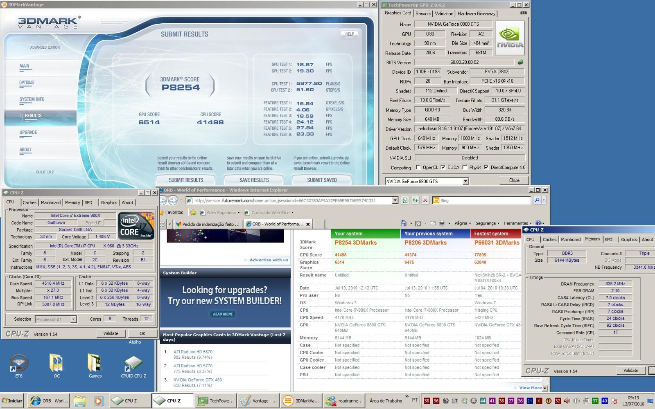
Task: Open the Quick Tabs grid icon in IE
Action: tap(163, 224)
